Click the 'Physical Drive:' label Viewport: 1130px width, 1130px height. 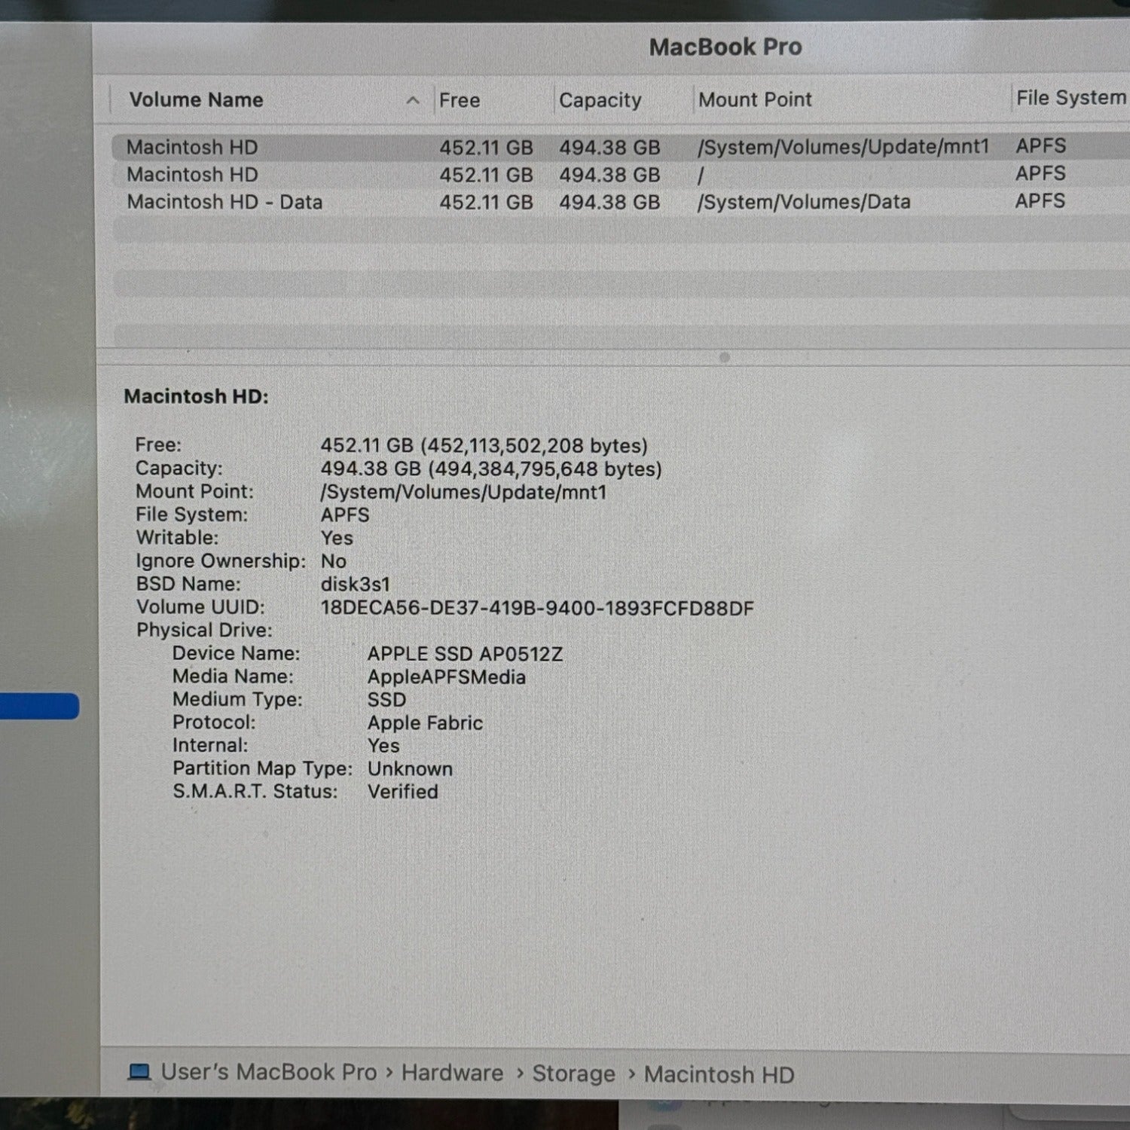coord(204,631)
